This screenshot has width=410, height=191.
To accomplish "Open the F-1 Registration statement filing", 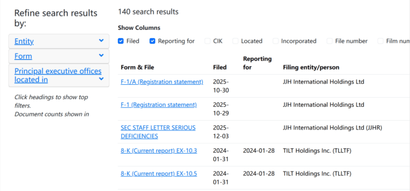I will (x=158, y=105).
